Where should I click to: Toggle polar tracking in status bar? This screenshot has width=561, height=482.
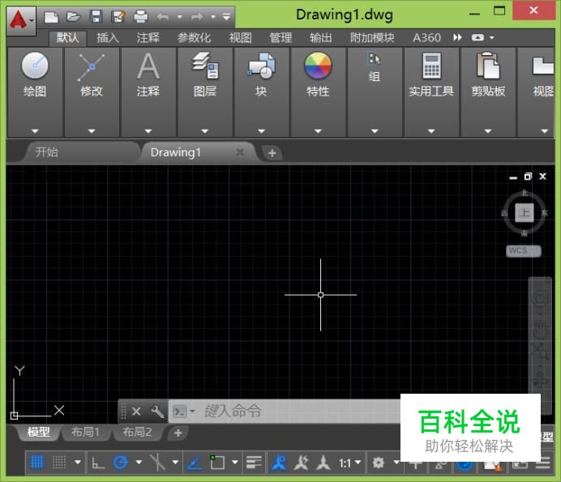coord(121,463)
